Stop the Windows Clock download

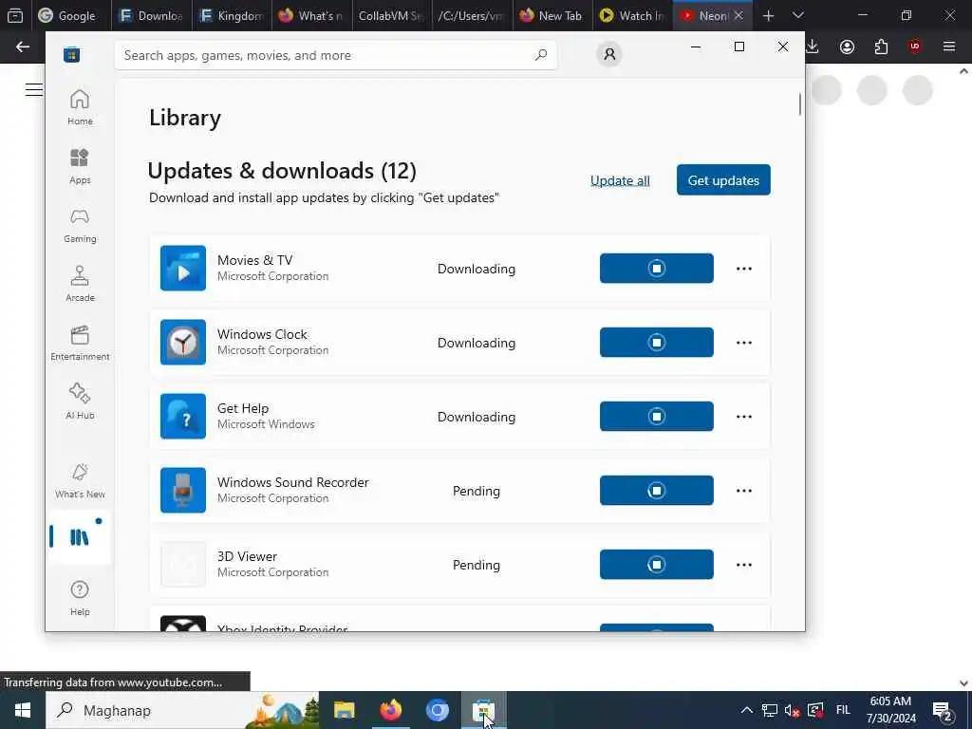(657, 342)
